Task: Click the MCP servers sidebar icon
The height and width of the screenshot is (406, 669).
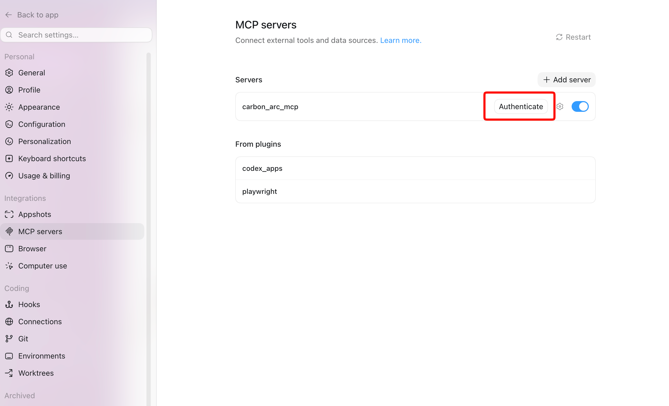Action: point(9,231)
